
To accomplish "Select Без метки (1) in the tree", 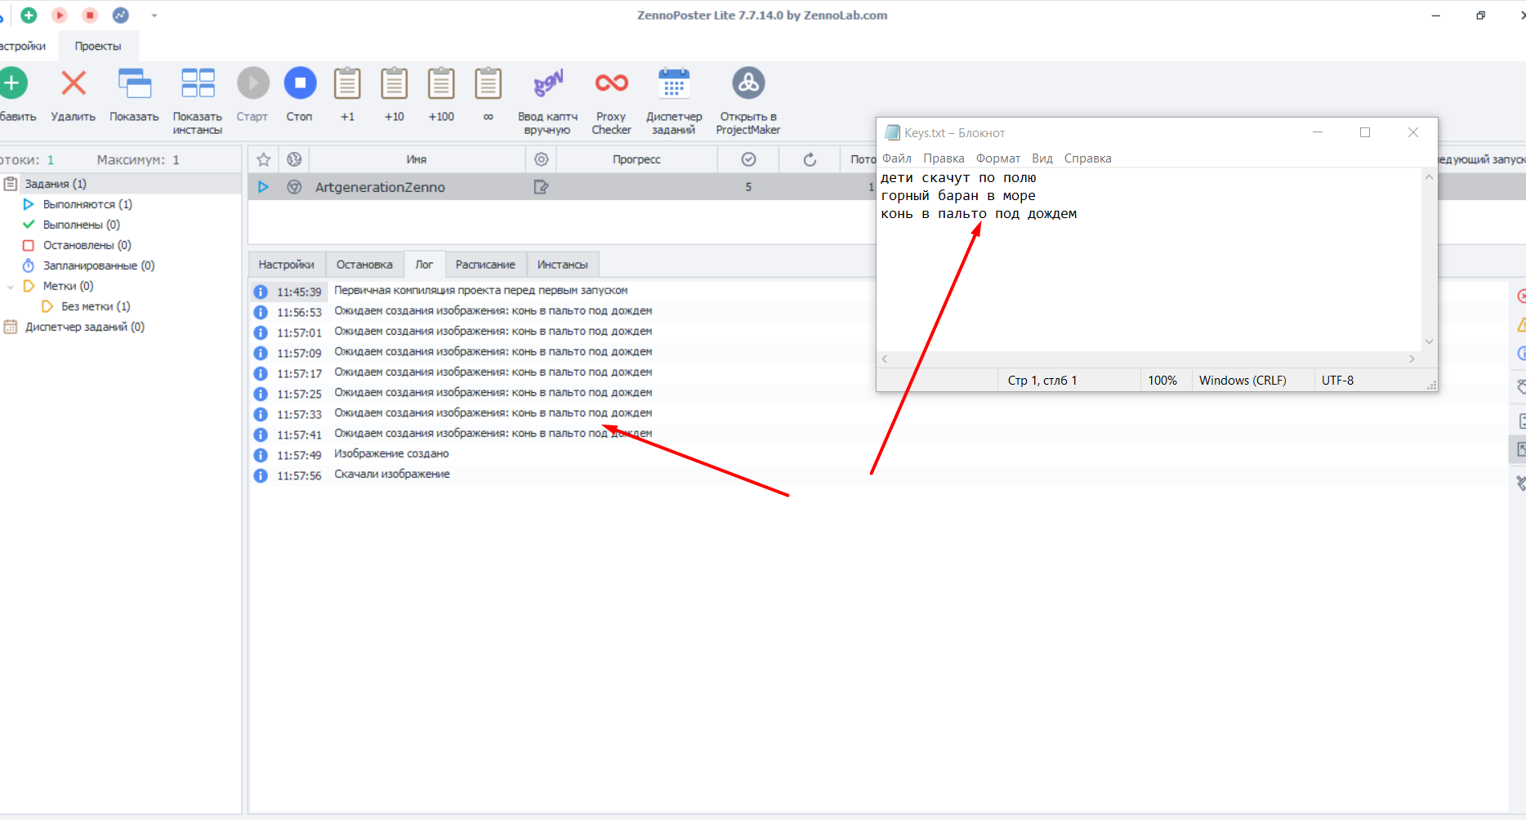I will tap(96, 306).
